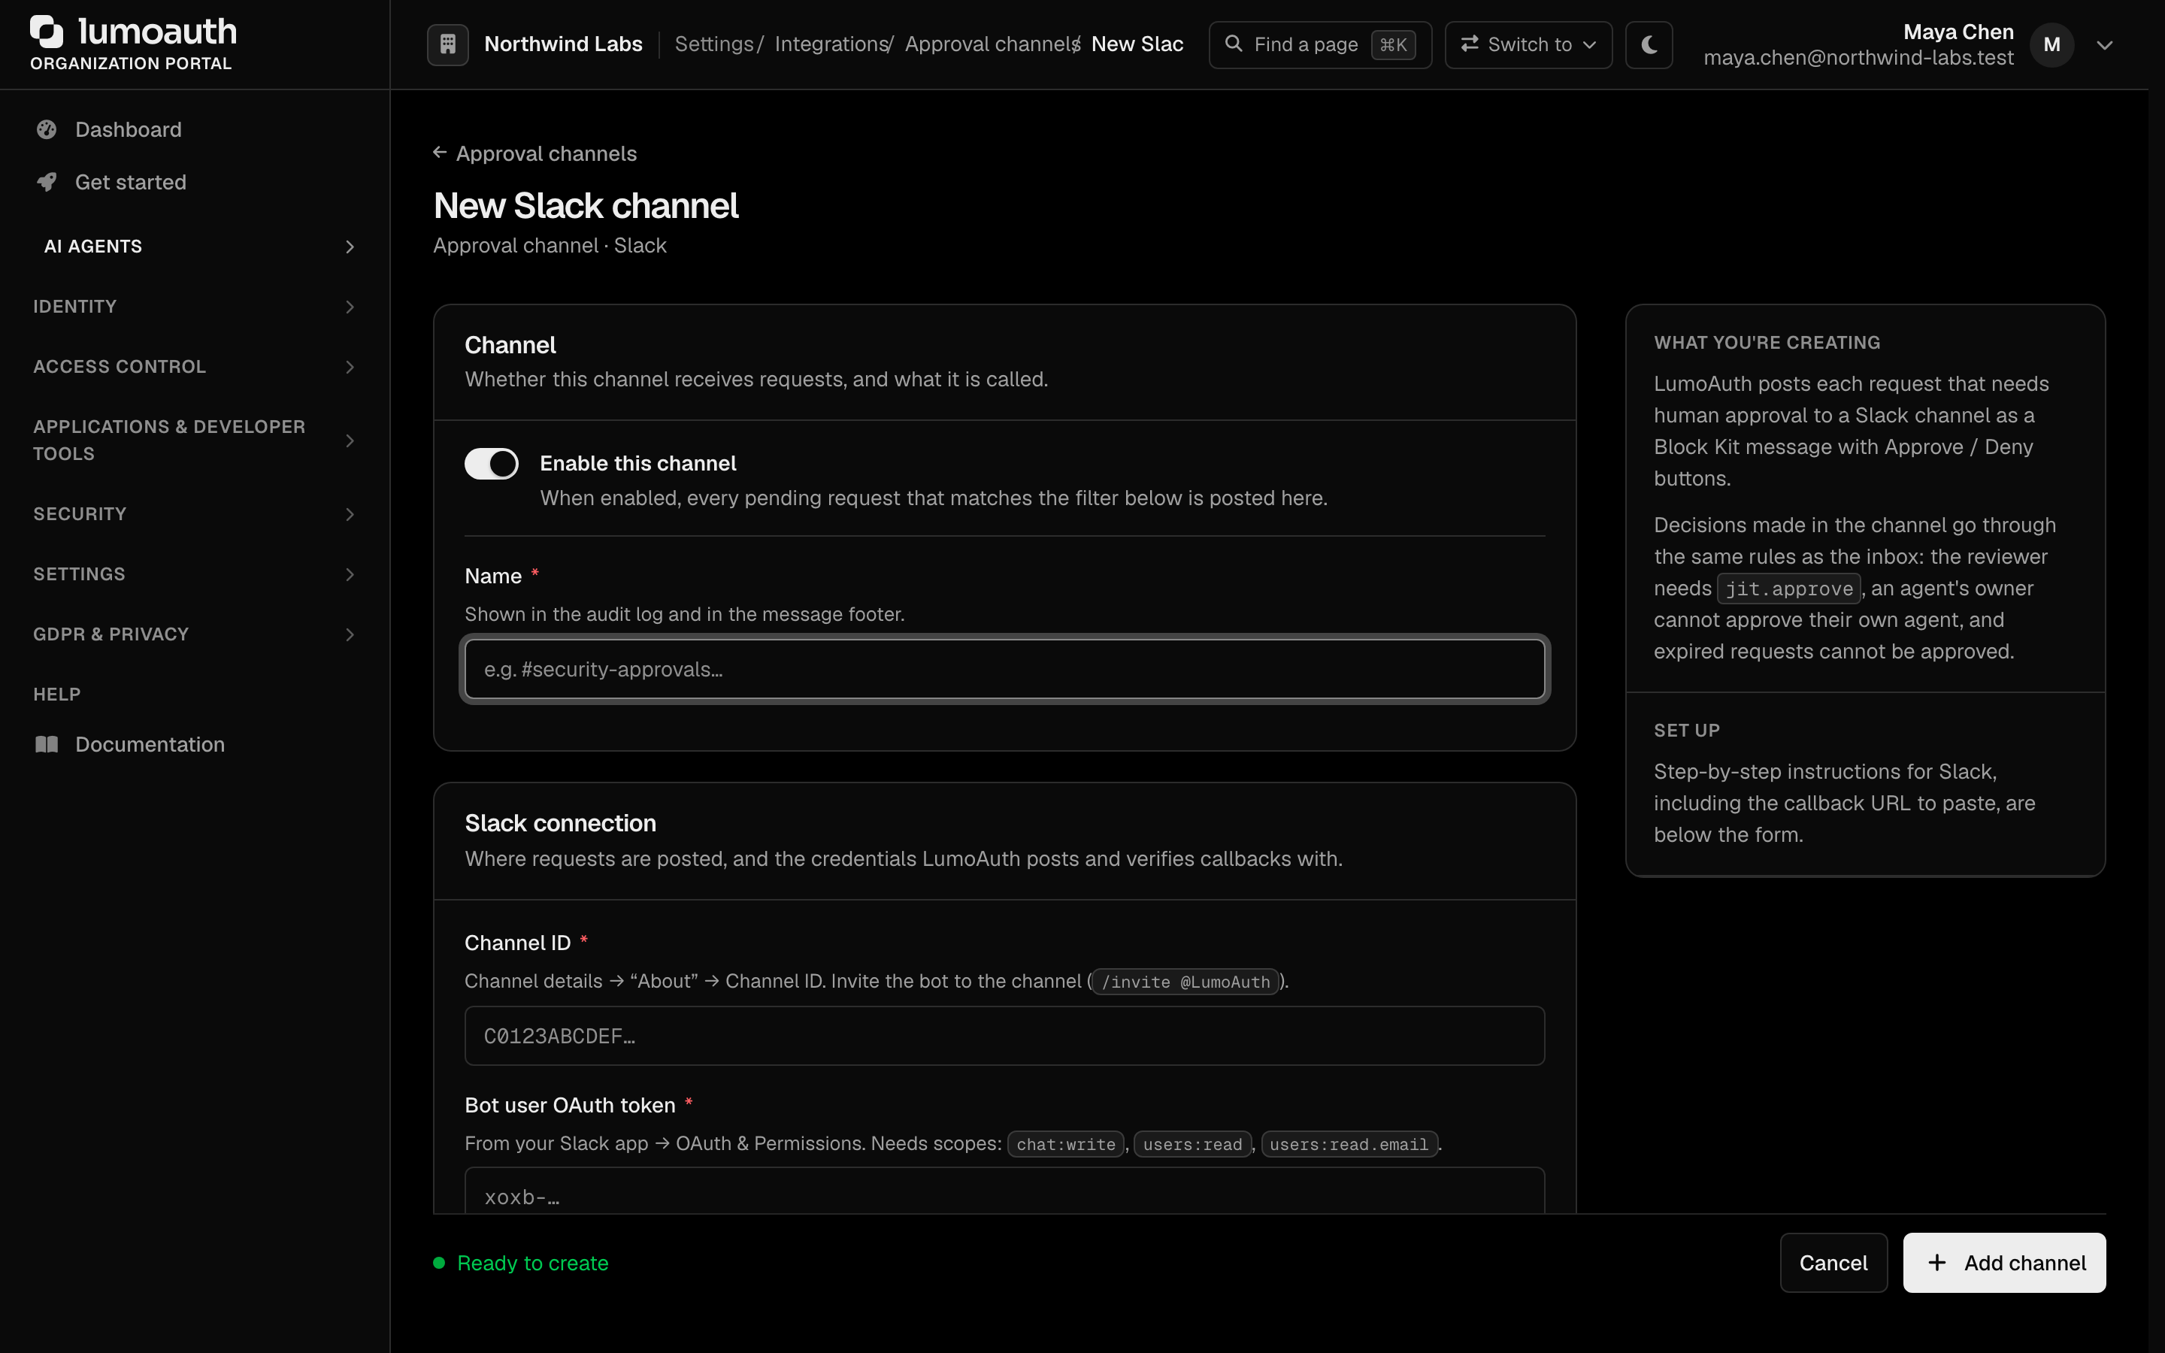Image resolution: width=2165 pixels, height=1353 pixels.
Task: Click the back arrow beside Approval channels
Action: (439, 153)
